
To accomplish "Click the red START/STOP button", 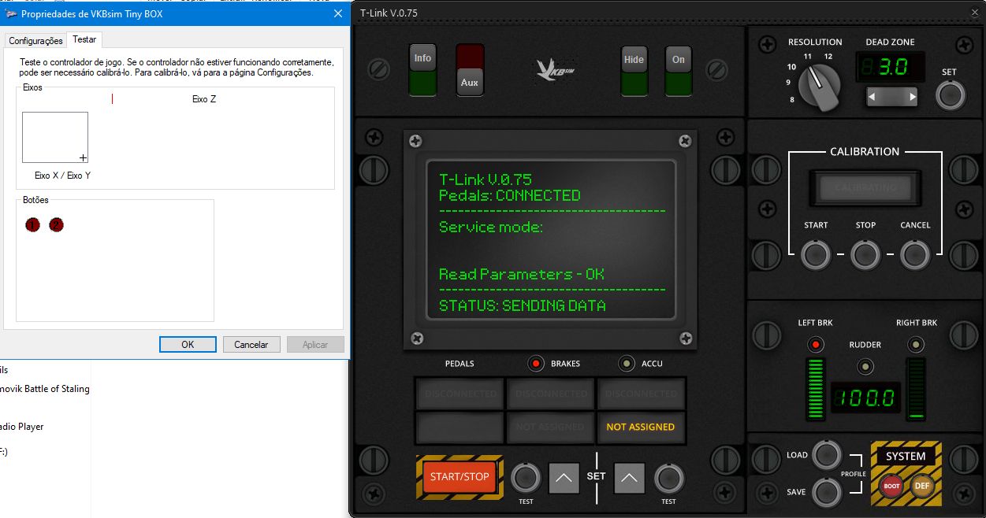I will pos(460,477).
